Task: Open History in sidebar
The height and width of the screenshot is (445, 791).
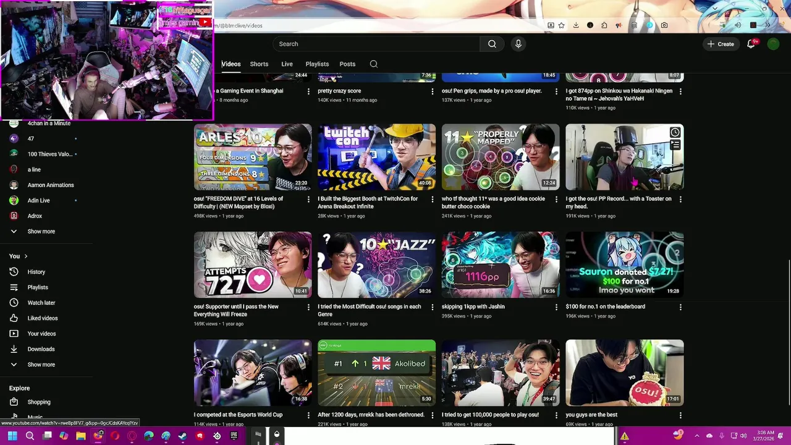Action: point(36,272)
